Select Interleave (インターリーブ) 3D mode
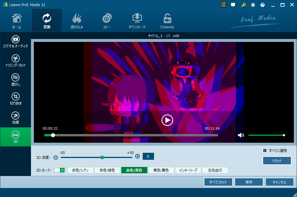297x197 pixels. click(188, 170)
